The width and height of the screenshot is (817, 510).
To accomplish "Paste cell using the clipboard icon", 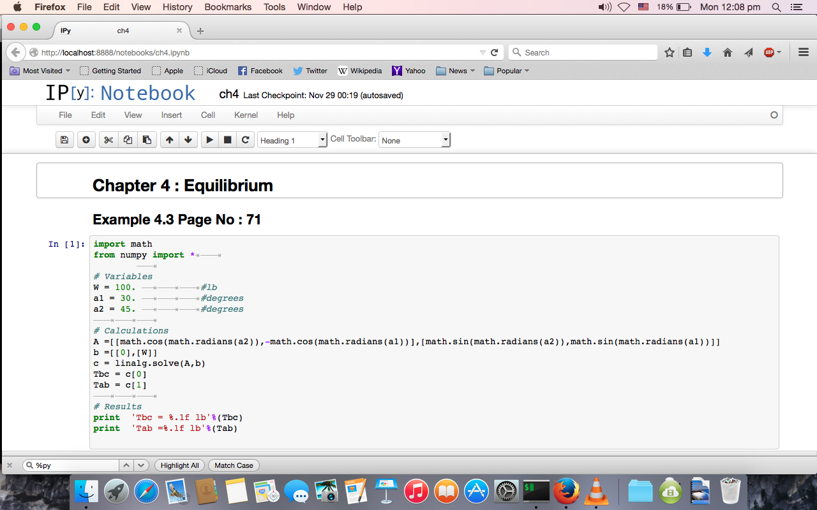I will [147, 140].
